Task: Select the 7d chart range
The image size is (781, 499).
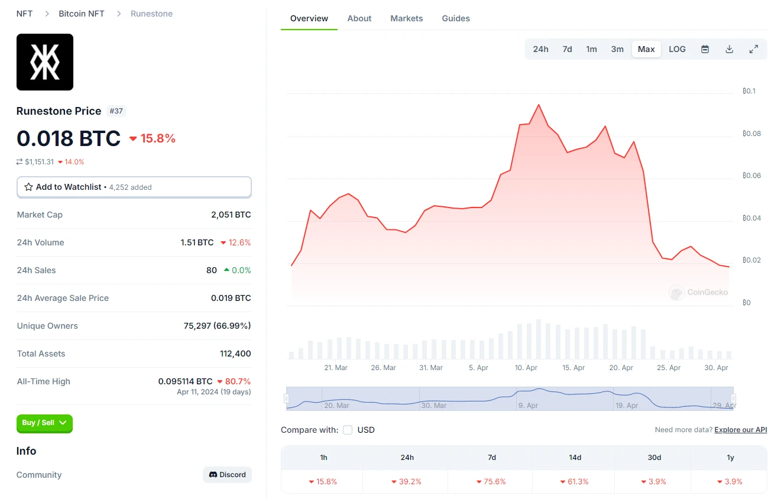Action: click(567, 49)
